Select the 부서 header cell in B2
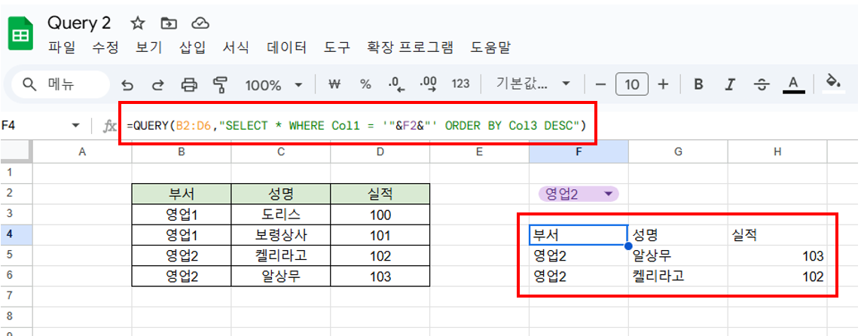The image size is (861, 336). click(x=182, y=194)
